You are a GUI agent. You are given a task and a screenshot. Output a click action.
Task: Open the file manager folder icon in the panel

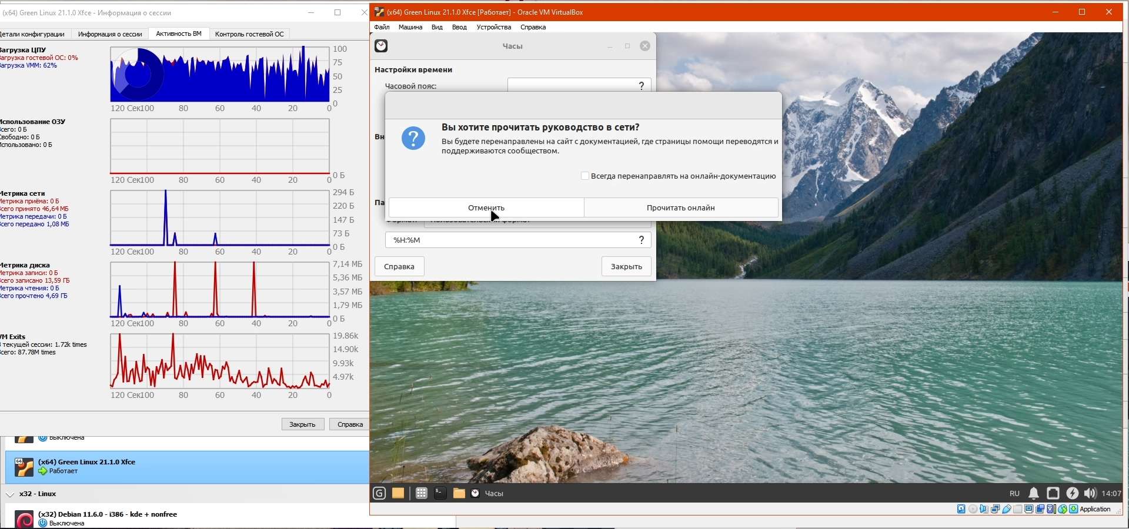[x=459, y=493]
